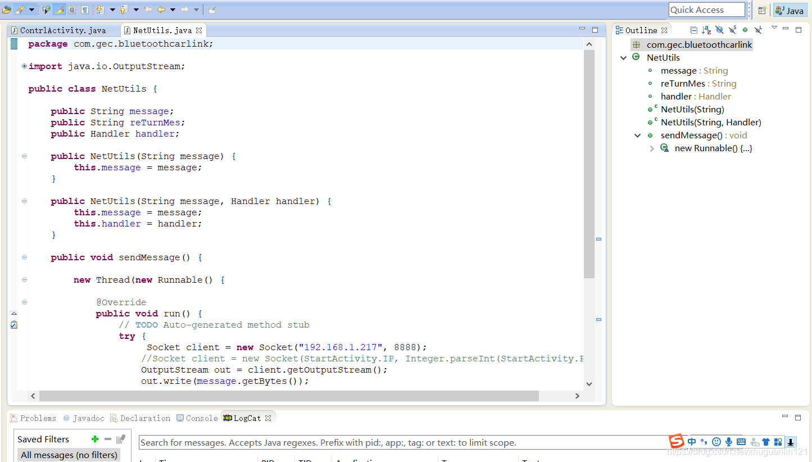Open the Javadoc tab
The image size is (812, 462).
(83, 418)
